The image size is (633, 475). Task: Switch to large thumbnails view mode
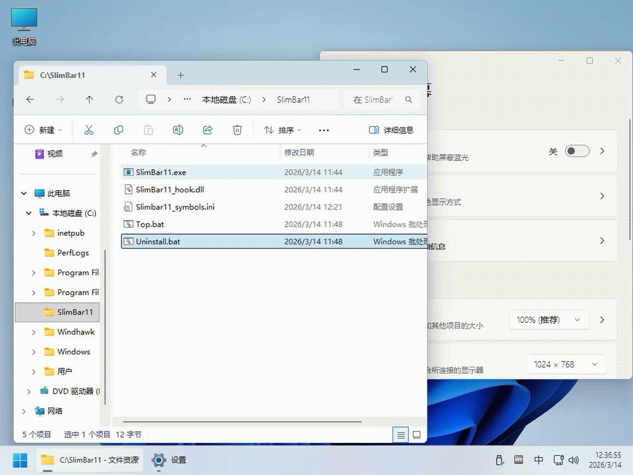417,435
